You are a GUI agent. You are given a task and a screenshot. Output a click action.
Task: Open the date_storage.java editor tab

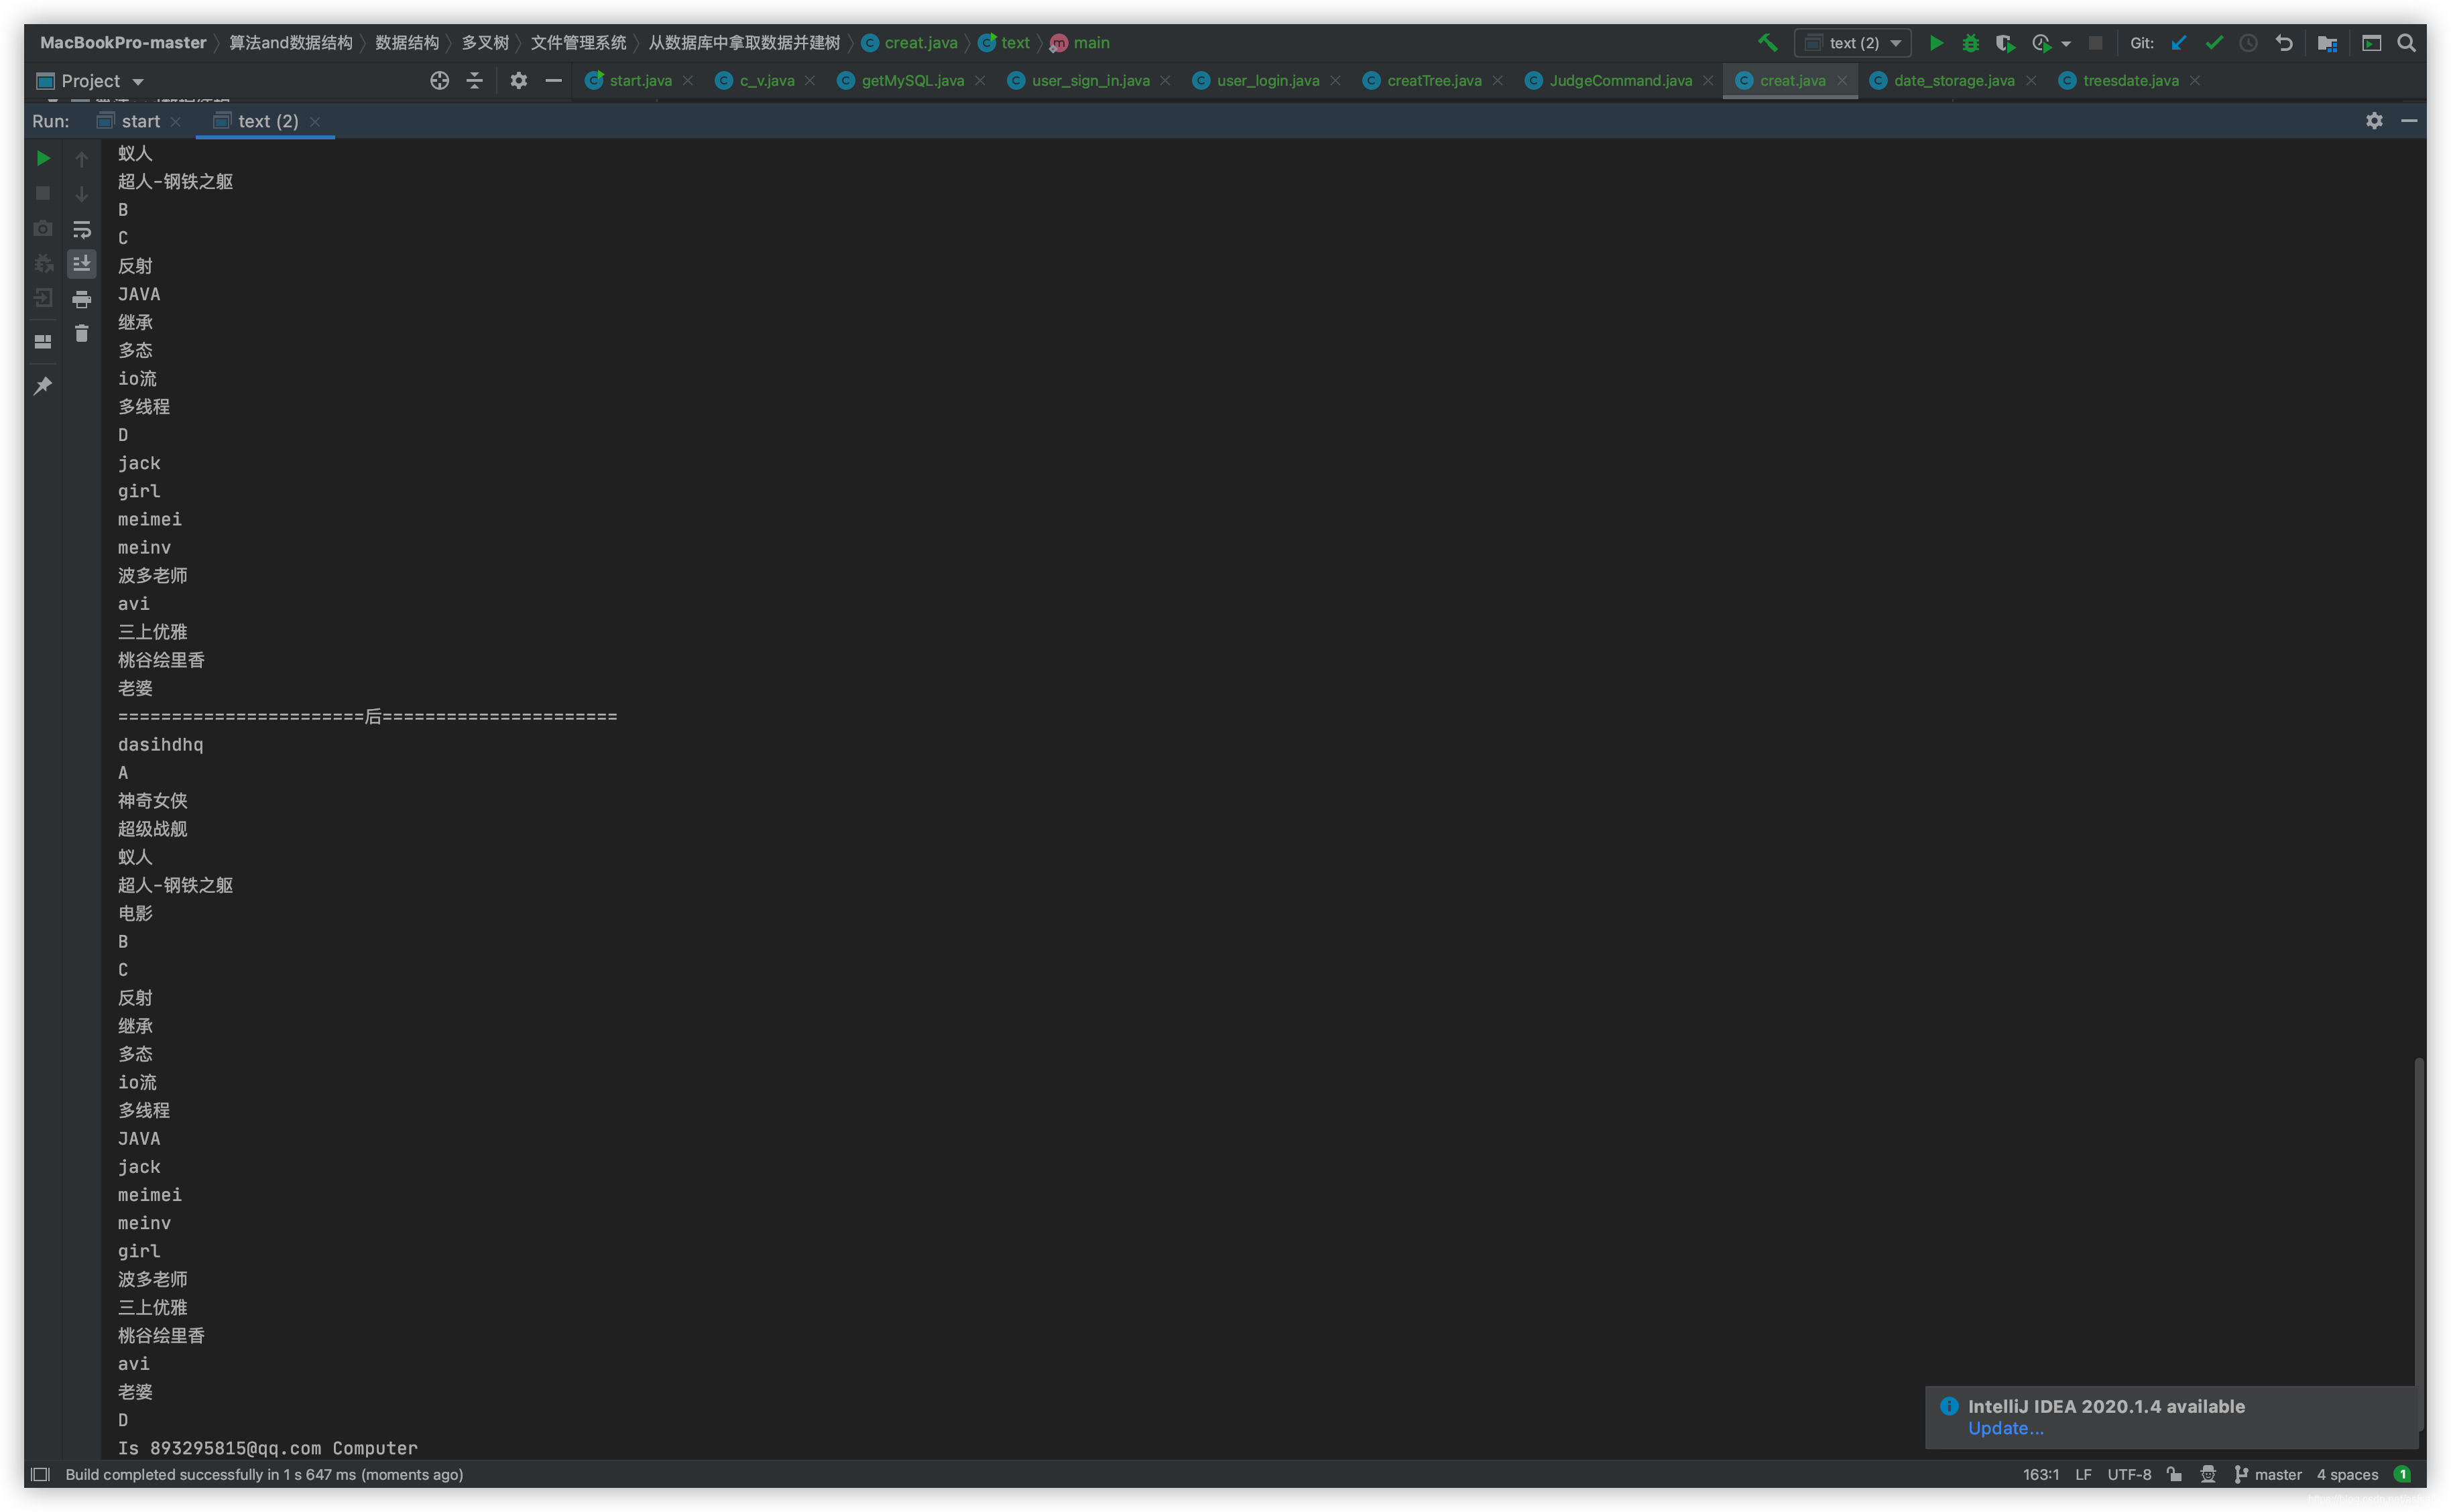tap(1953, 81)
